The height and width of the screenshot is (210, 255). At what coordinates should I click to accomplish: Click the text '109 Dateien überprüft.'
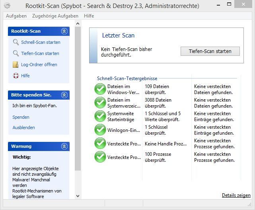click(x=157, y=89)
